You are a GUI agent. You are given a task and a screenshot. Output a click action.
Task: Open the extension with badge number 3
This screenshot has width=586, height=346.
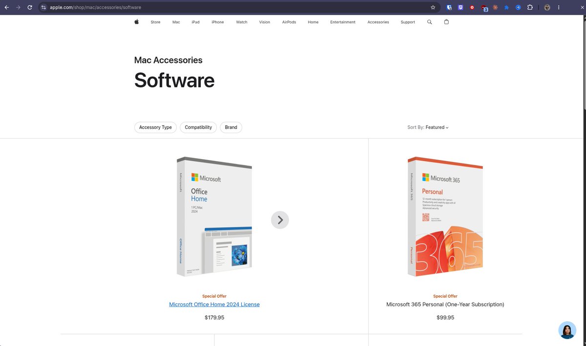[484, 8]
